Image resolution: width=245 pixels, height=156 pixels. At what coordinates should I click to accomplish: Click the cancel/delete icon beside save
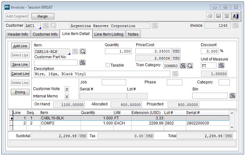pyautogui.click(x=227, y=16)
